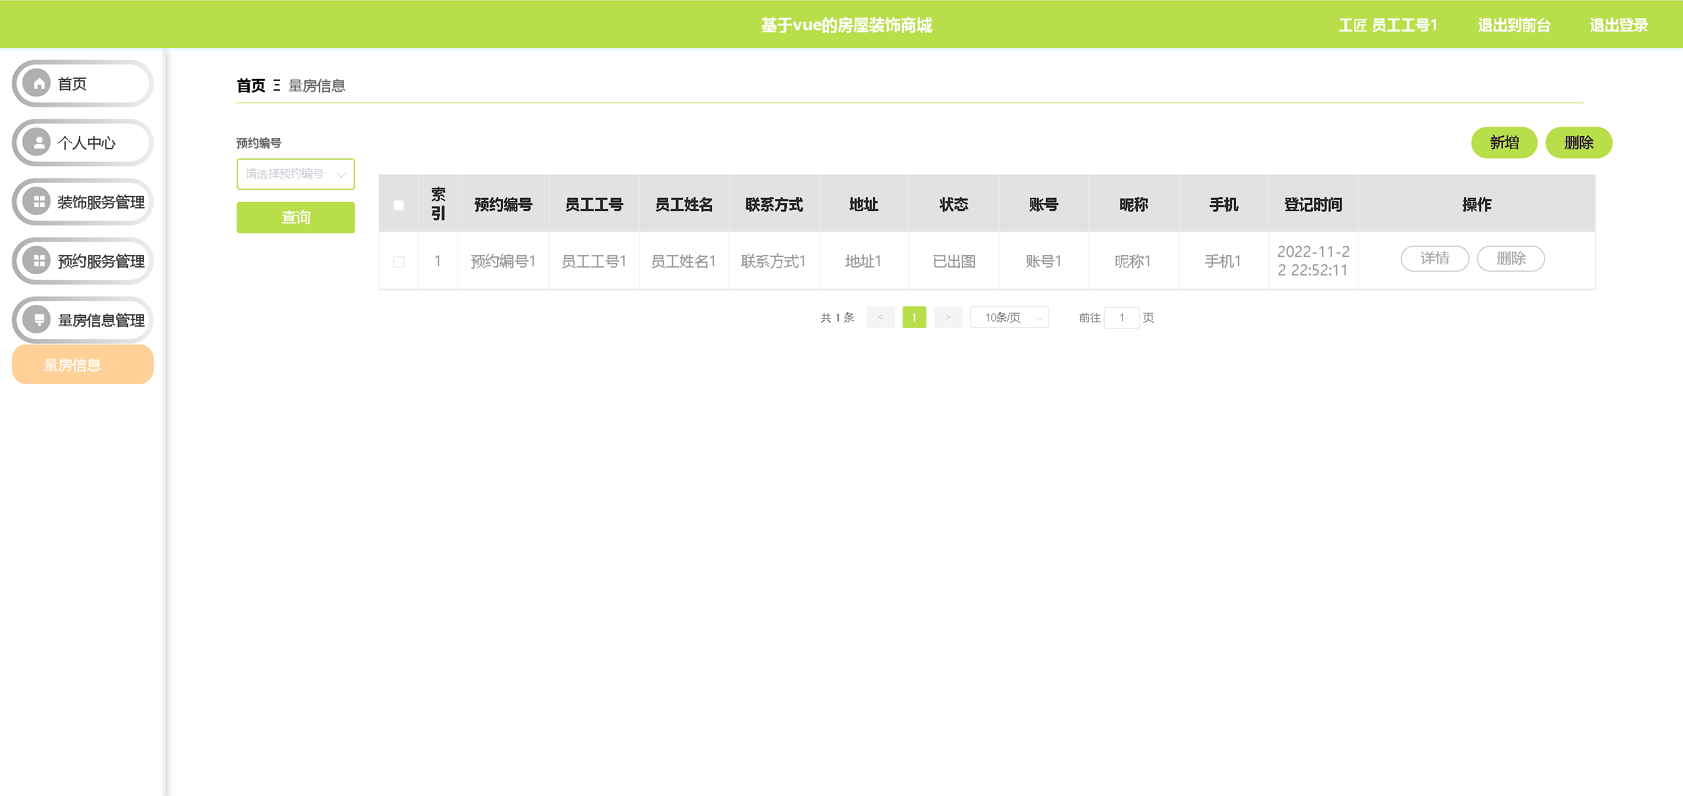Click the chevron in the 预约编号 select box

(x=341, y=175)
